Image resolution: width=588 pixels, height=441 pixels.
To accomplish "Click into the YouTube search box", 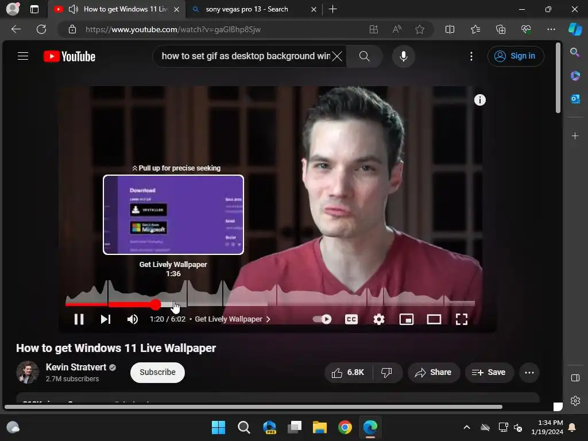I will (x=245, y=56).
